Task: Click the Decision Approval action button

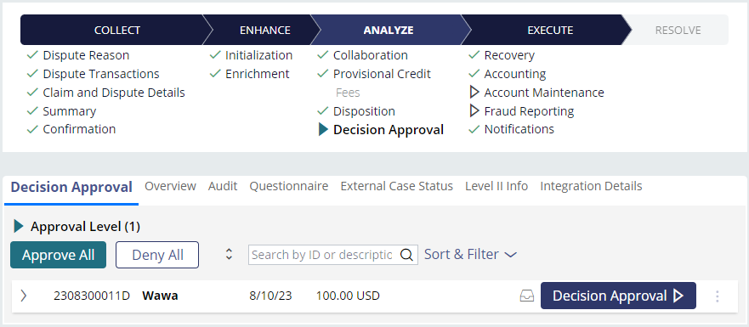Action: click(x=618, y=296)
